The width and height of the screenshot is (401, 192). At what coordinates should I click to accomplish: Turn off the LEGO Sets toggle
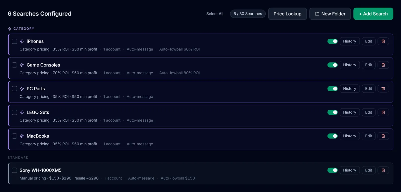(x=333, y=112)
